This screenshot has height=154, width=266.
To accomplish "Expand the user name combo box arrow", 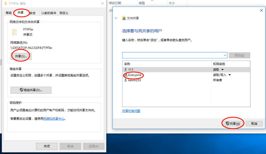I will click(x=225, y=55).
